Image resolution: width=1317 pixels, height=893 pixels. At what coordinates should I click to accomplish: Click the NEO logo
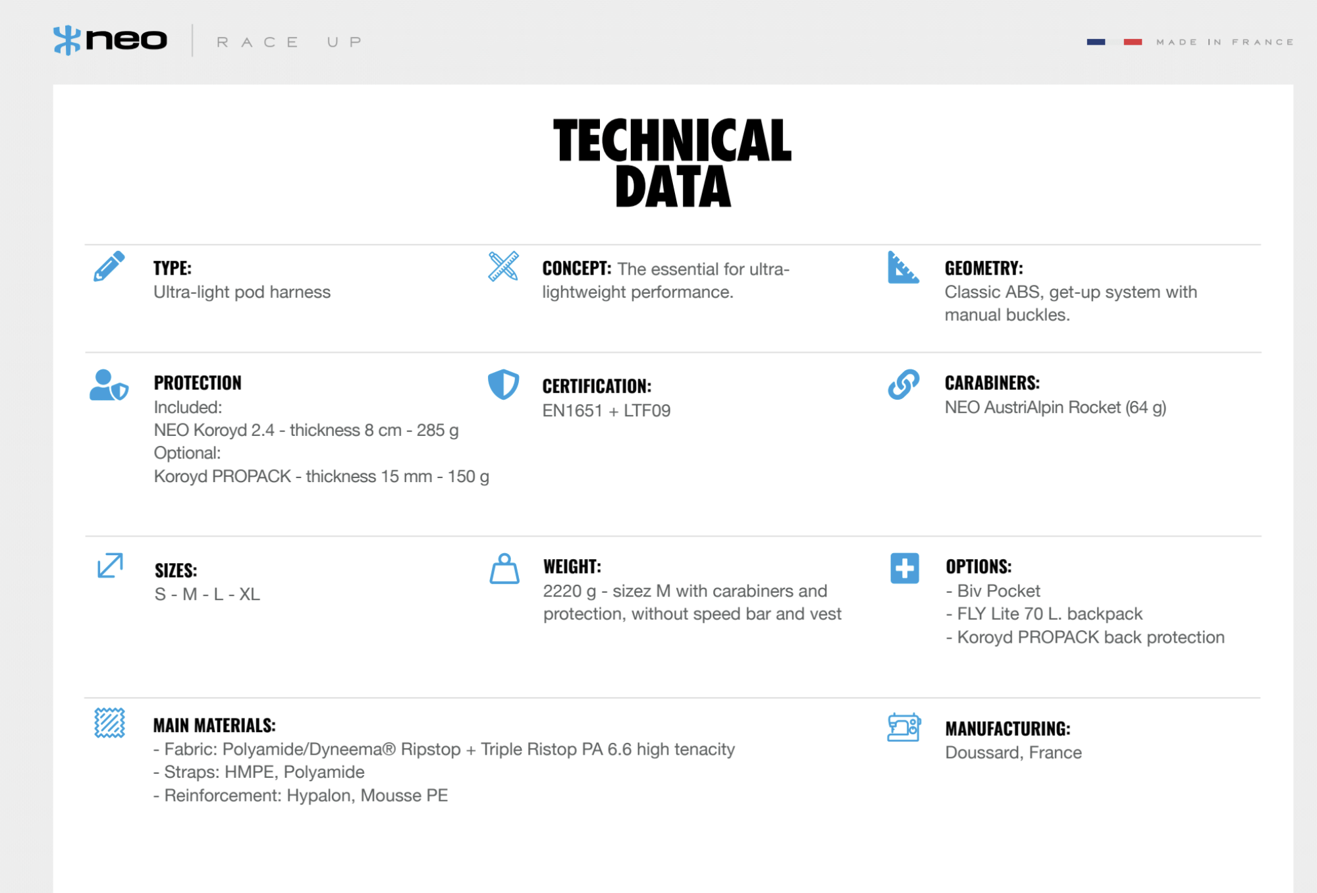click(x=110, y=40)
